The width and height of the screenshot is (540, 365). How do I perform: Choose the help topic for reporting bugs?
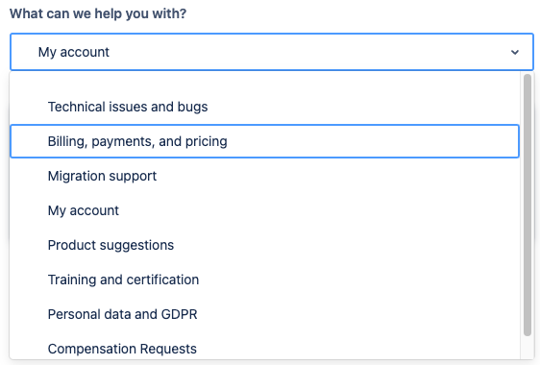tap(265, 107)
